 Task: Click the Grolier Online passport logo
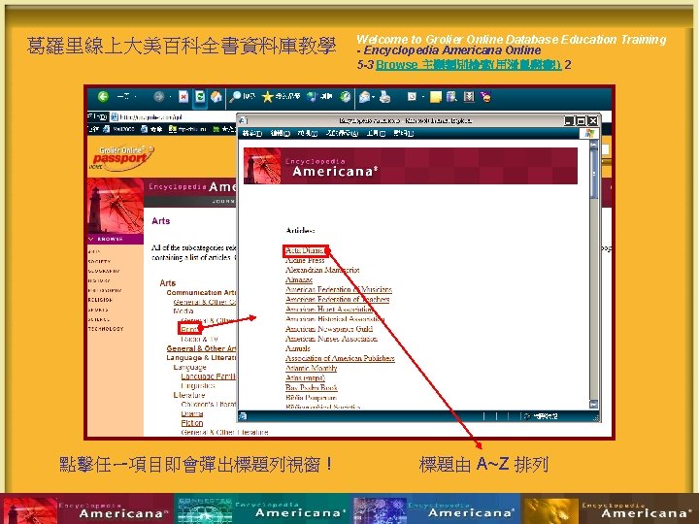tap(121, 158)
